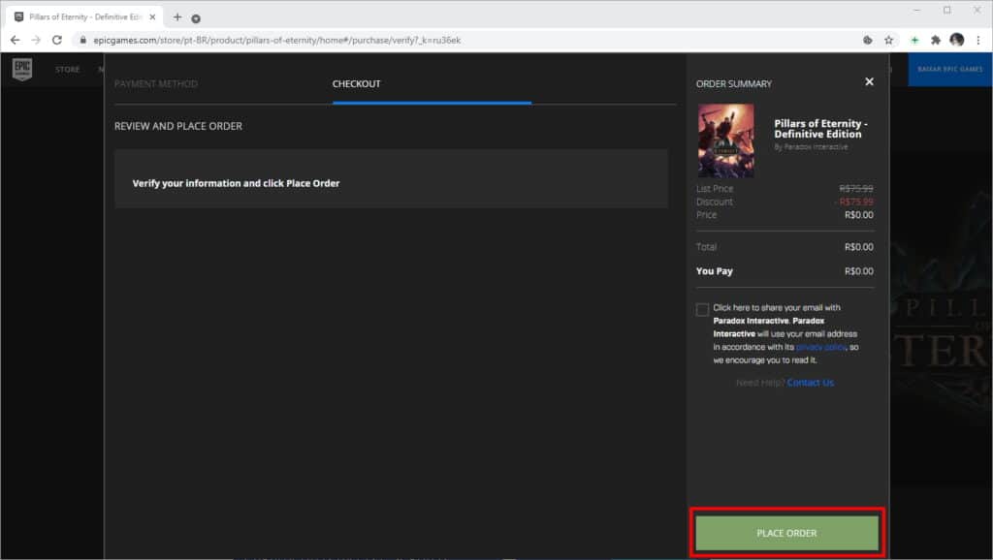Viewport: 993px width, 560px height.
Task: Click the Order Summary heading
Action: coord(734,83)
